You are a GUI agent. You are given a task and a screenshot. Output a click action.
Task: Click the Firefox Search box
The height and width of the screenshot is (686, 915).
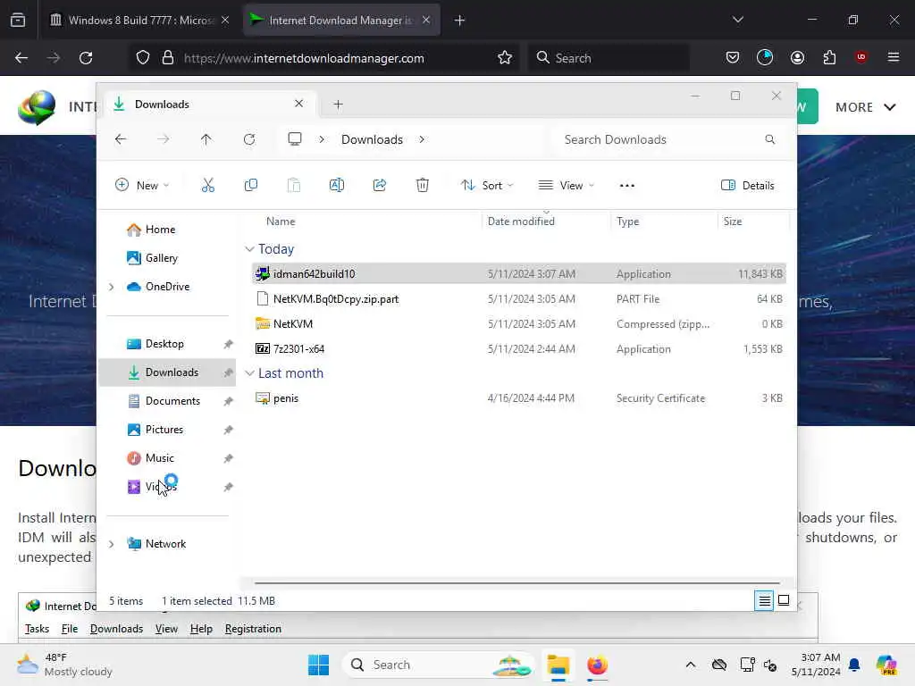coord(609,58)
